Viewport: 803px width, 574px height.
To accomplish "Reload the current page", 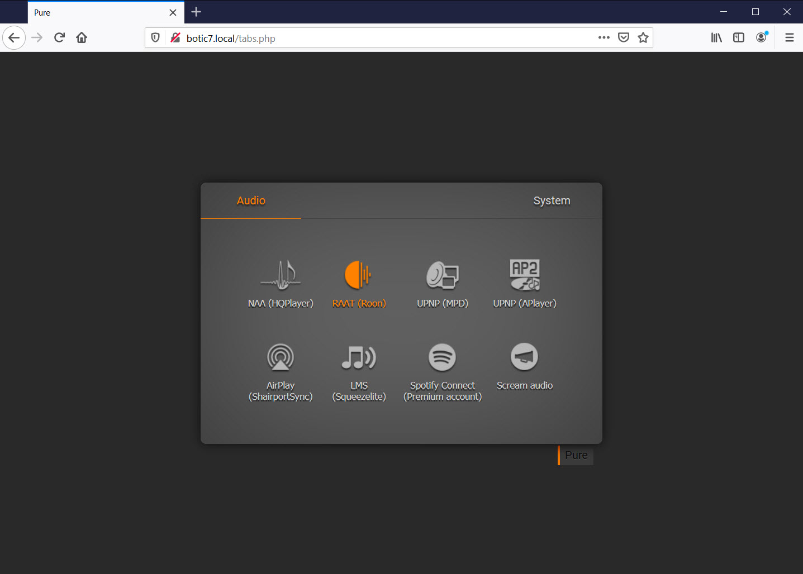I will point(59,37).
